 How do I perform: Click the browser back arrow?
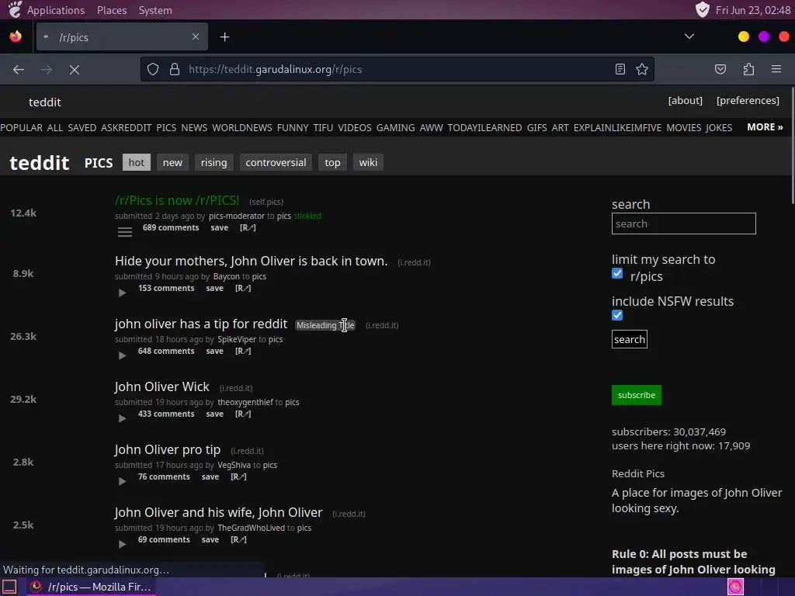pos(19,69)
